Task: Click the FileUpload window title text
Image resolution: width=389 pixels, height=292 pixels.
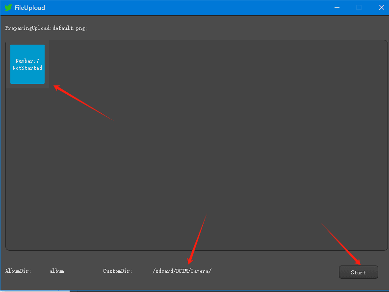Action: 30,8
